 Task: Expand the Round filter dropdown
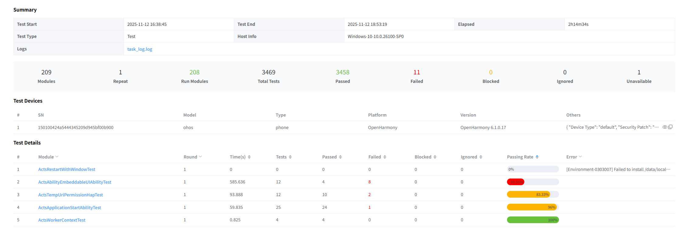click(200, 157)
